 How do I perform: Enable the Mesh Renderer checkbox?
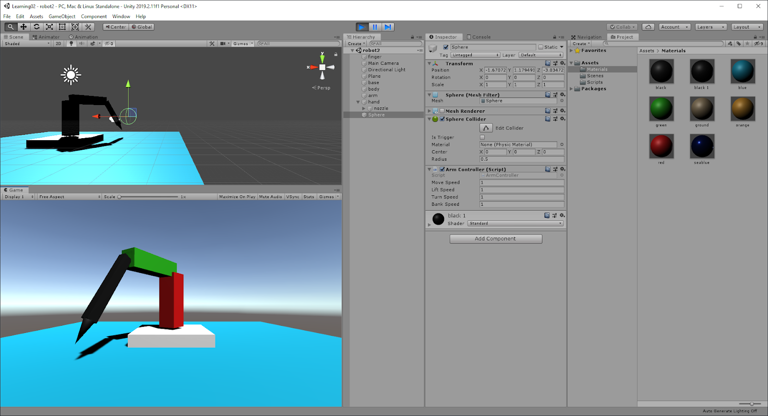coord(442,111)
